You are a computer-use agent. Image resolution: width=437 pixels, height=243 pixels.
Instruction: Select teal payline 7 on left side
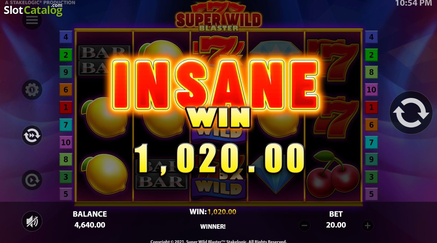point(66,125)
